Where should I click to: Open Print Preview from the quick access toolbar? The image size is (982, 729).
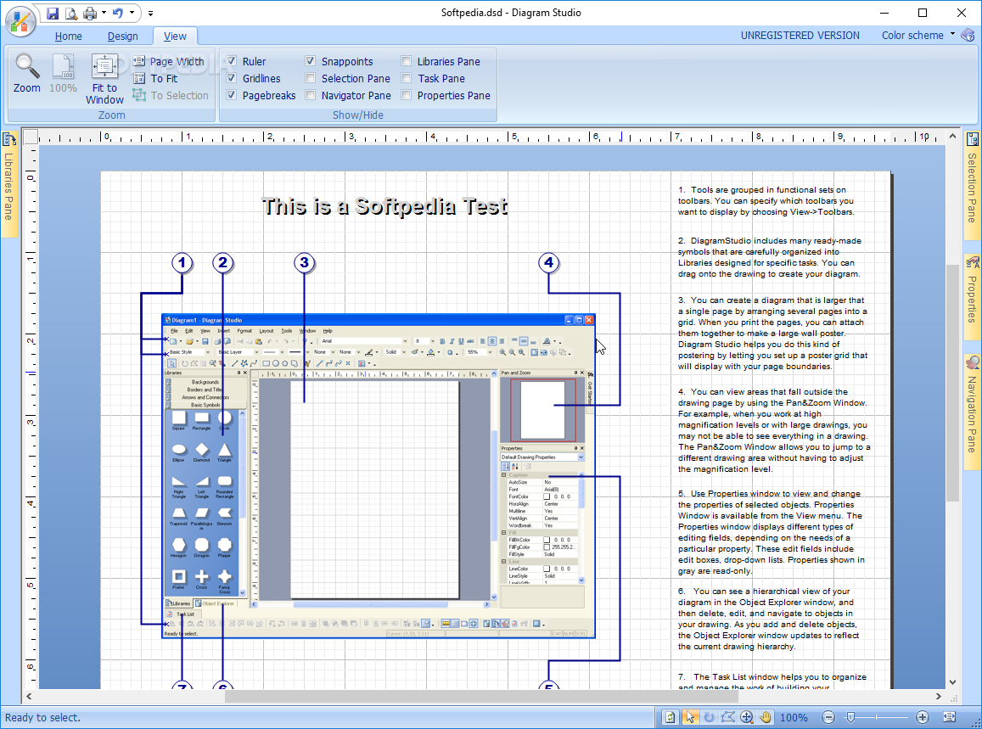pyautogui.click(x=71, y=13)
